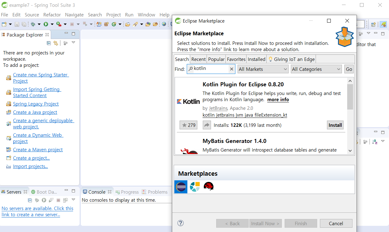Open Package Explorer view menu triangle
The width and height of the screenshot is (389, 232).
tap(73, 42)
